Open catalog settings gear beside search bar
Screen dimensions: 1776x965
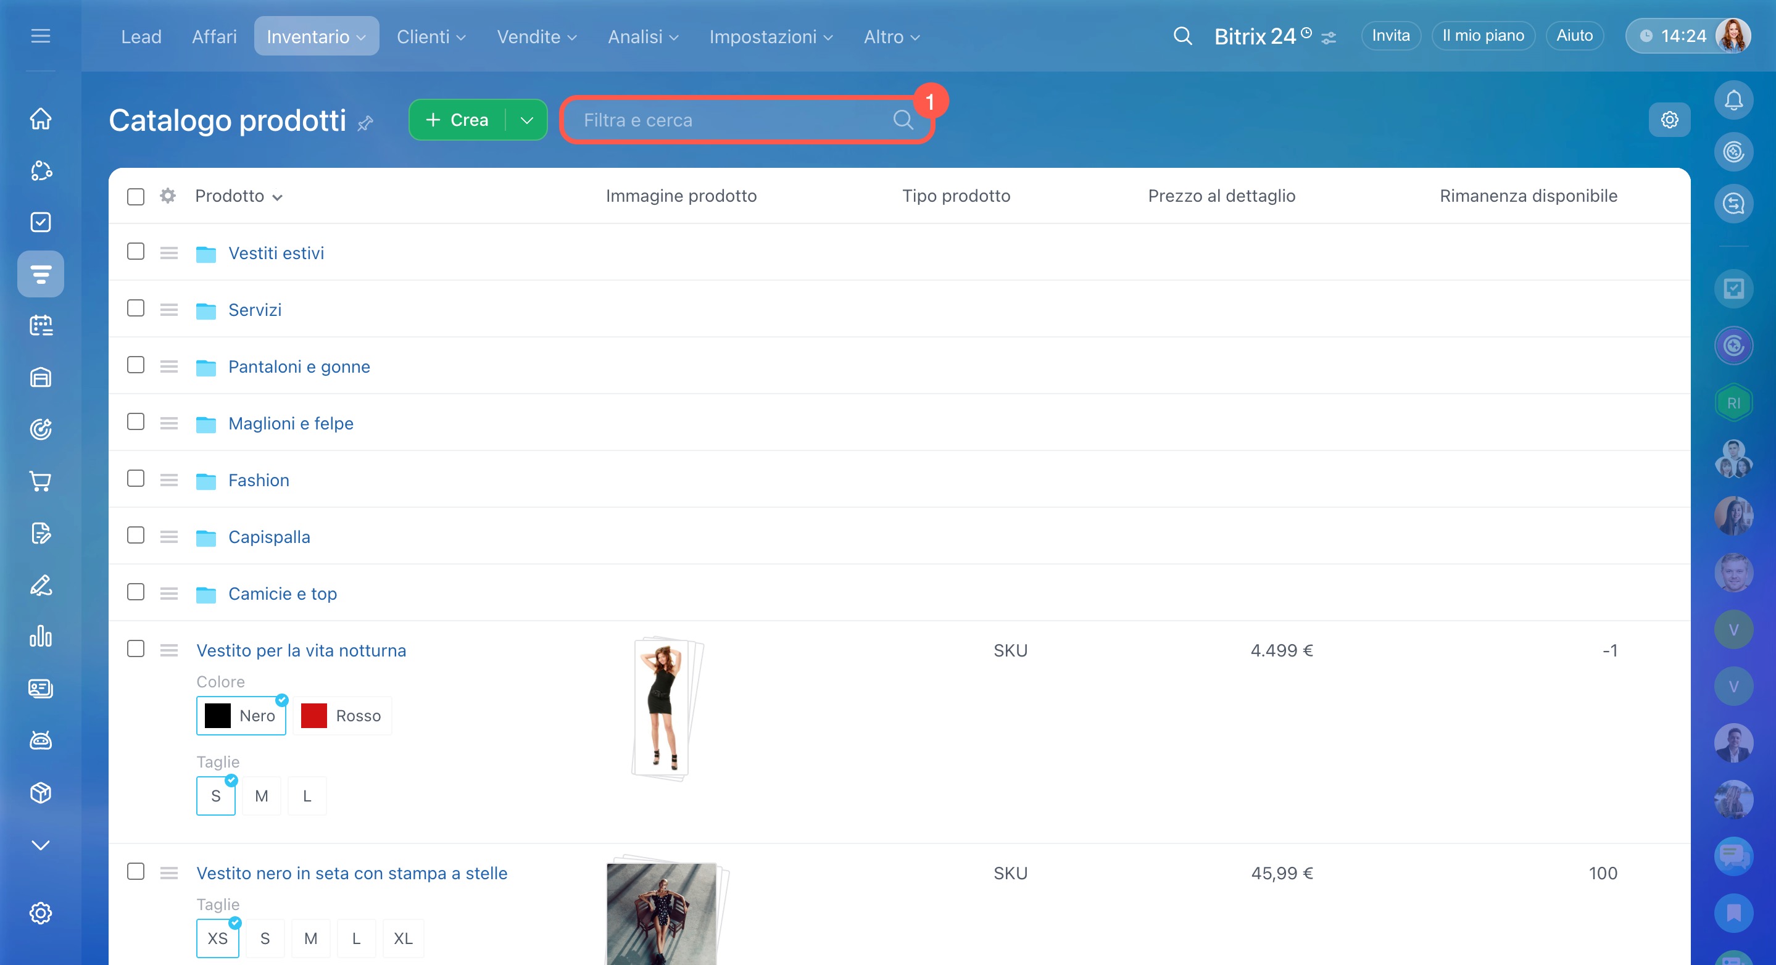click(1669, 120)
